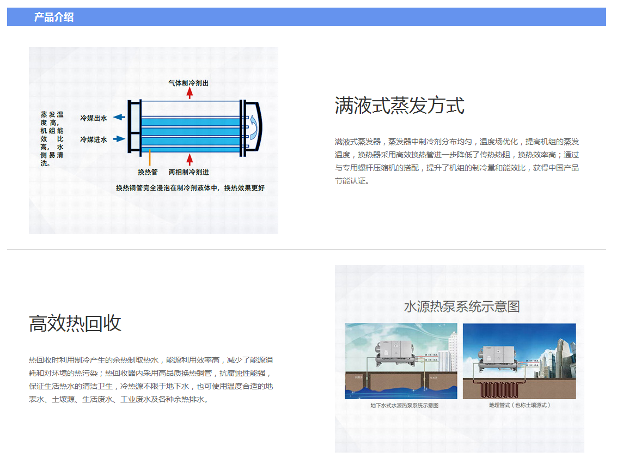
Task: Click the 换热铜管完全浸泡 diagram caption
Action: coord(190,188)
